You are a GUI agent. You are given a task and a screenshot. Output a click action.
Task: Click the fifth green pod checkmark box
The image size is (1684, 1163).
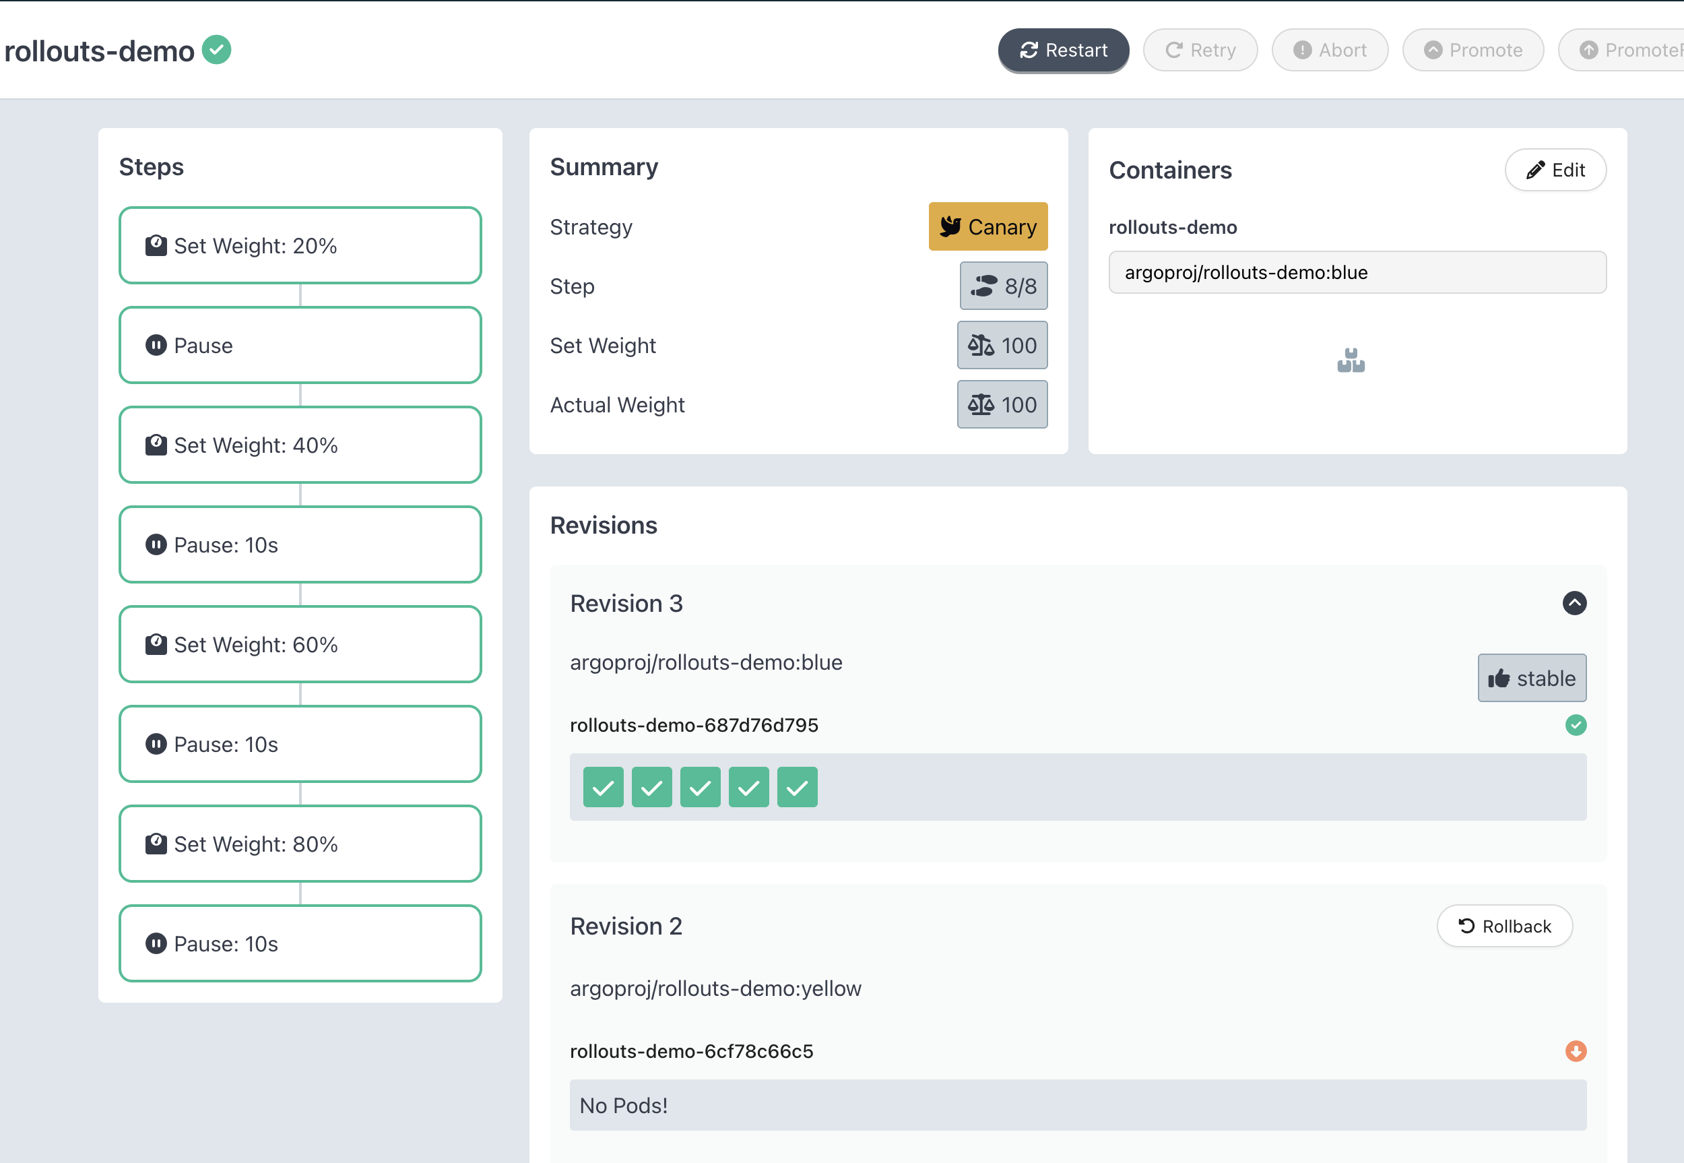(x=797, y=787)
